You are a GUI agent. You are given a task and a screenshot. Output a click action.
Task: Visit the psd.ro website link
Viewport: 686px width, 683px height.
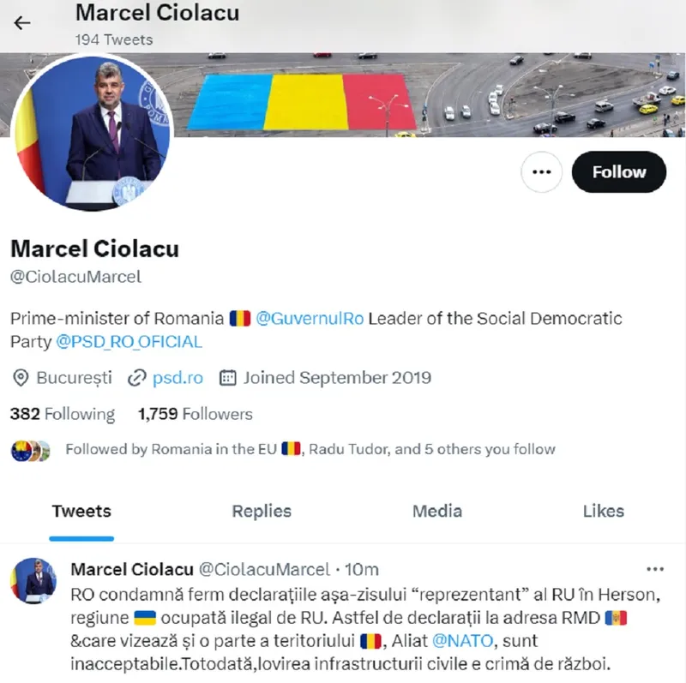[x=178, y=377]
